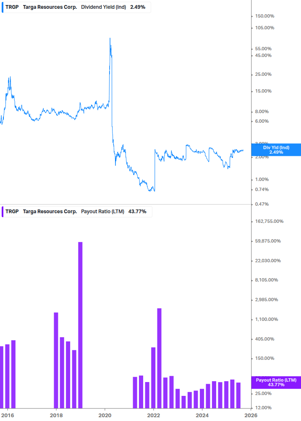Click the 0.47% axis label

tap(262, 204)
